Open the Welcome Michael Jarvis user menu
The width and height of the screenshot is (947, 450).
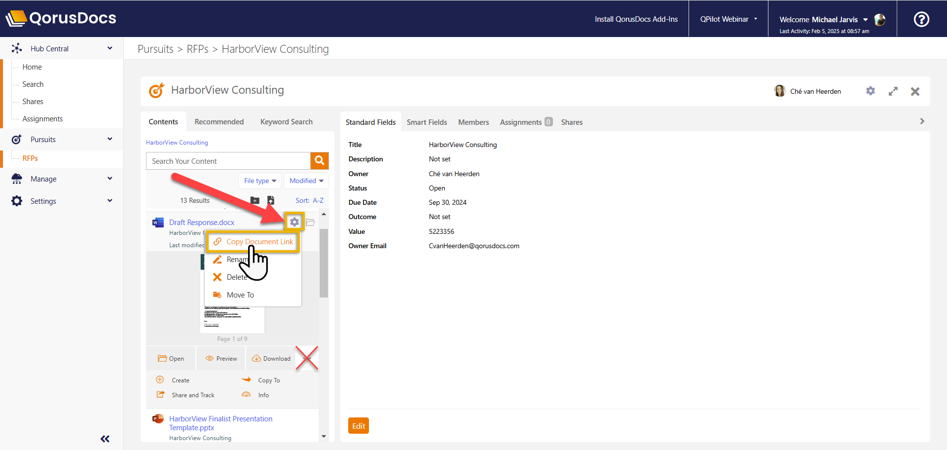point(823,20)
